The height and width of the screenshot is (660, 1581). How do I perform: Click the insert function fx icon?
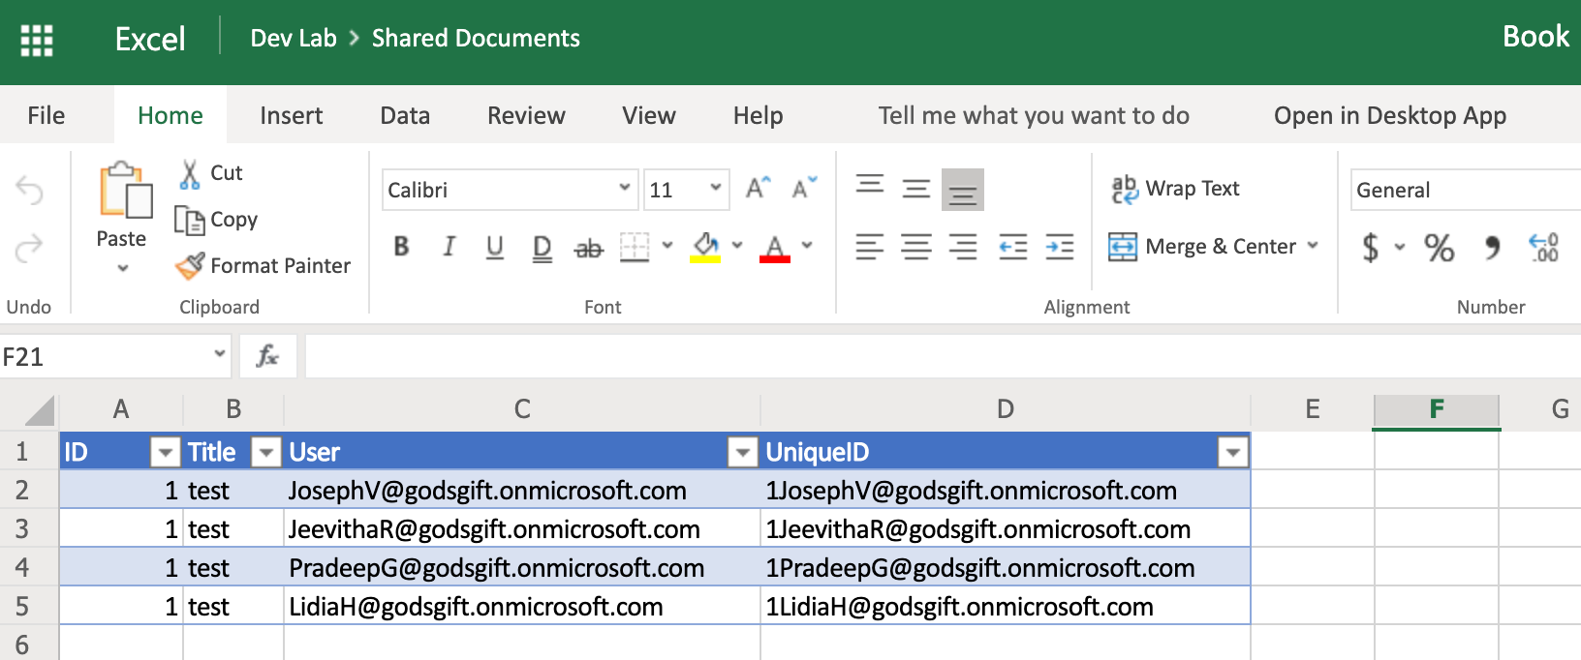tap(267, 356)
